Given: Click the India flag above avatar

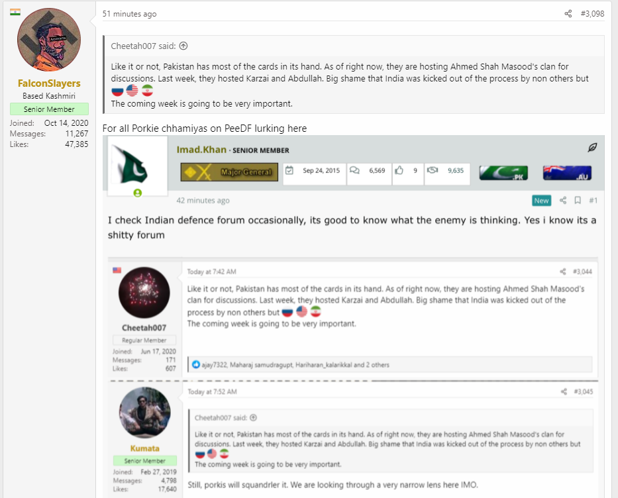Looking at the screenshot, I should tap(15, 12).
